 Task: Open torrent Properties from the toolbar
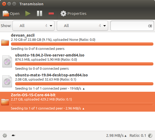74,14
